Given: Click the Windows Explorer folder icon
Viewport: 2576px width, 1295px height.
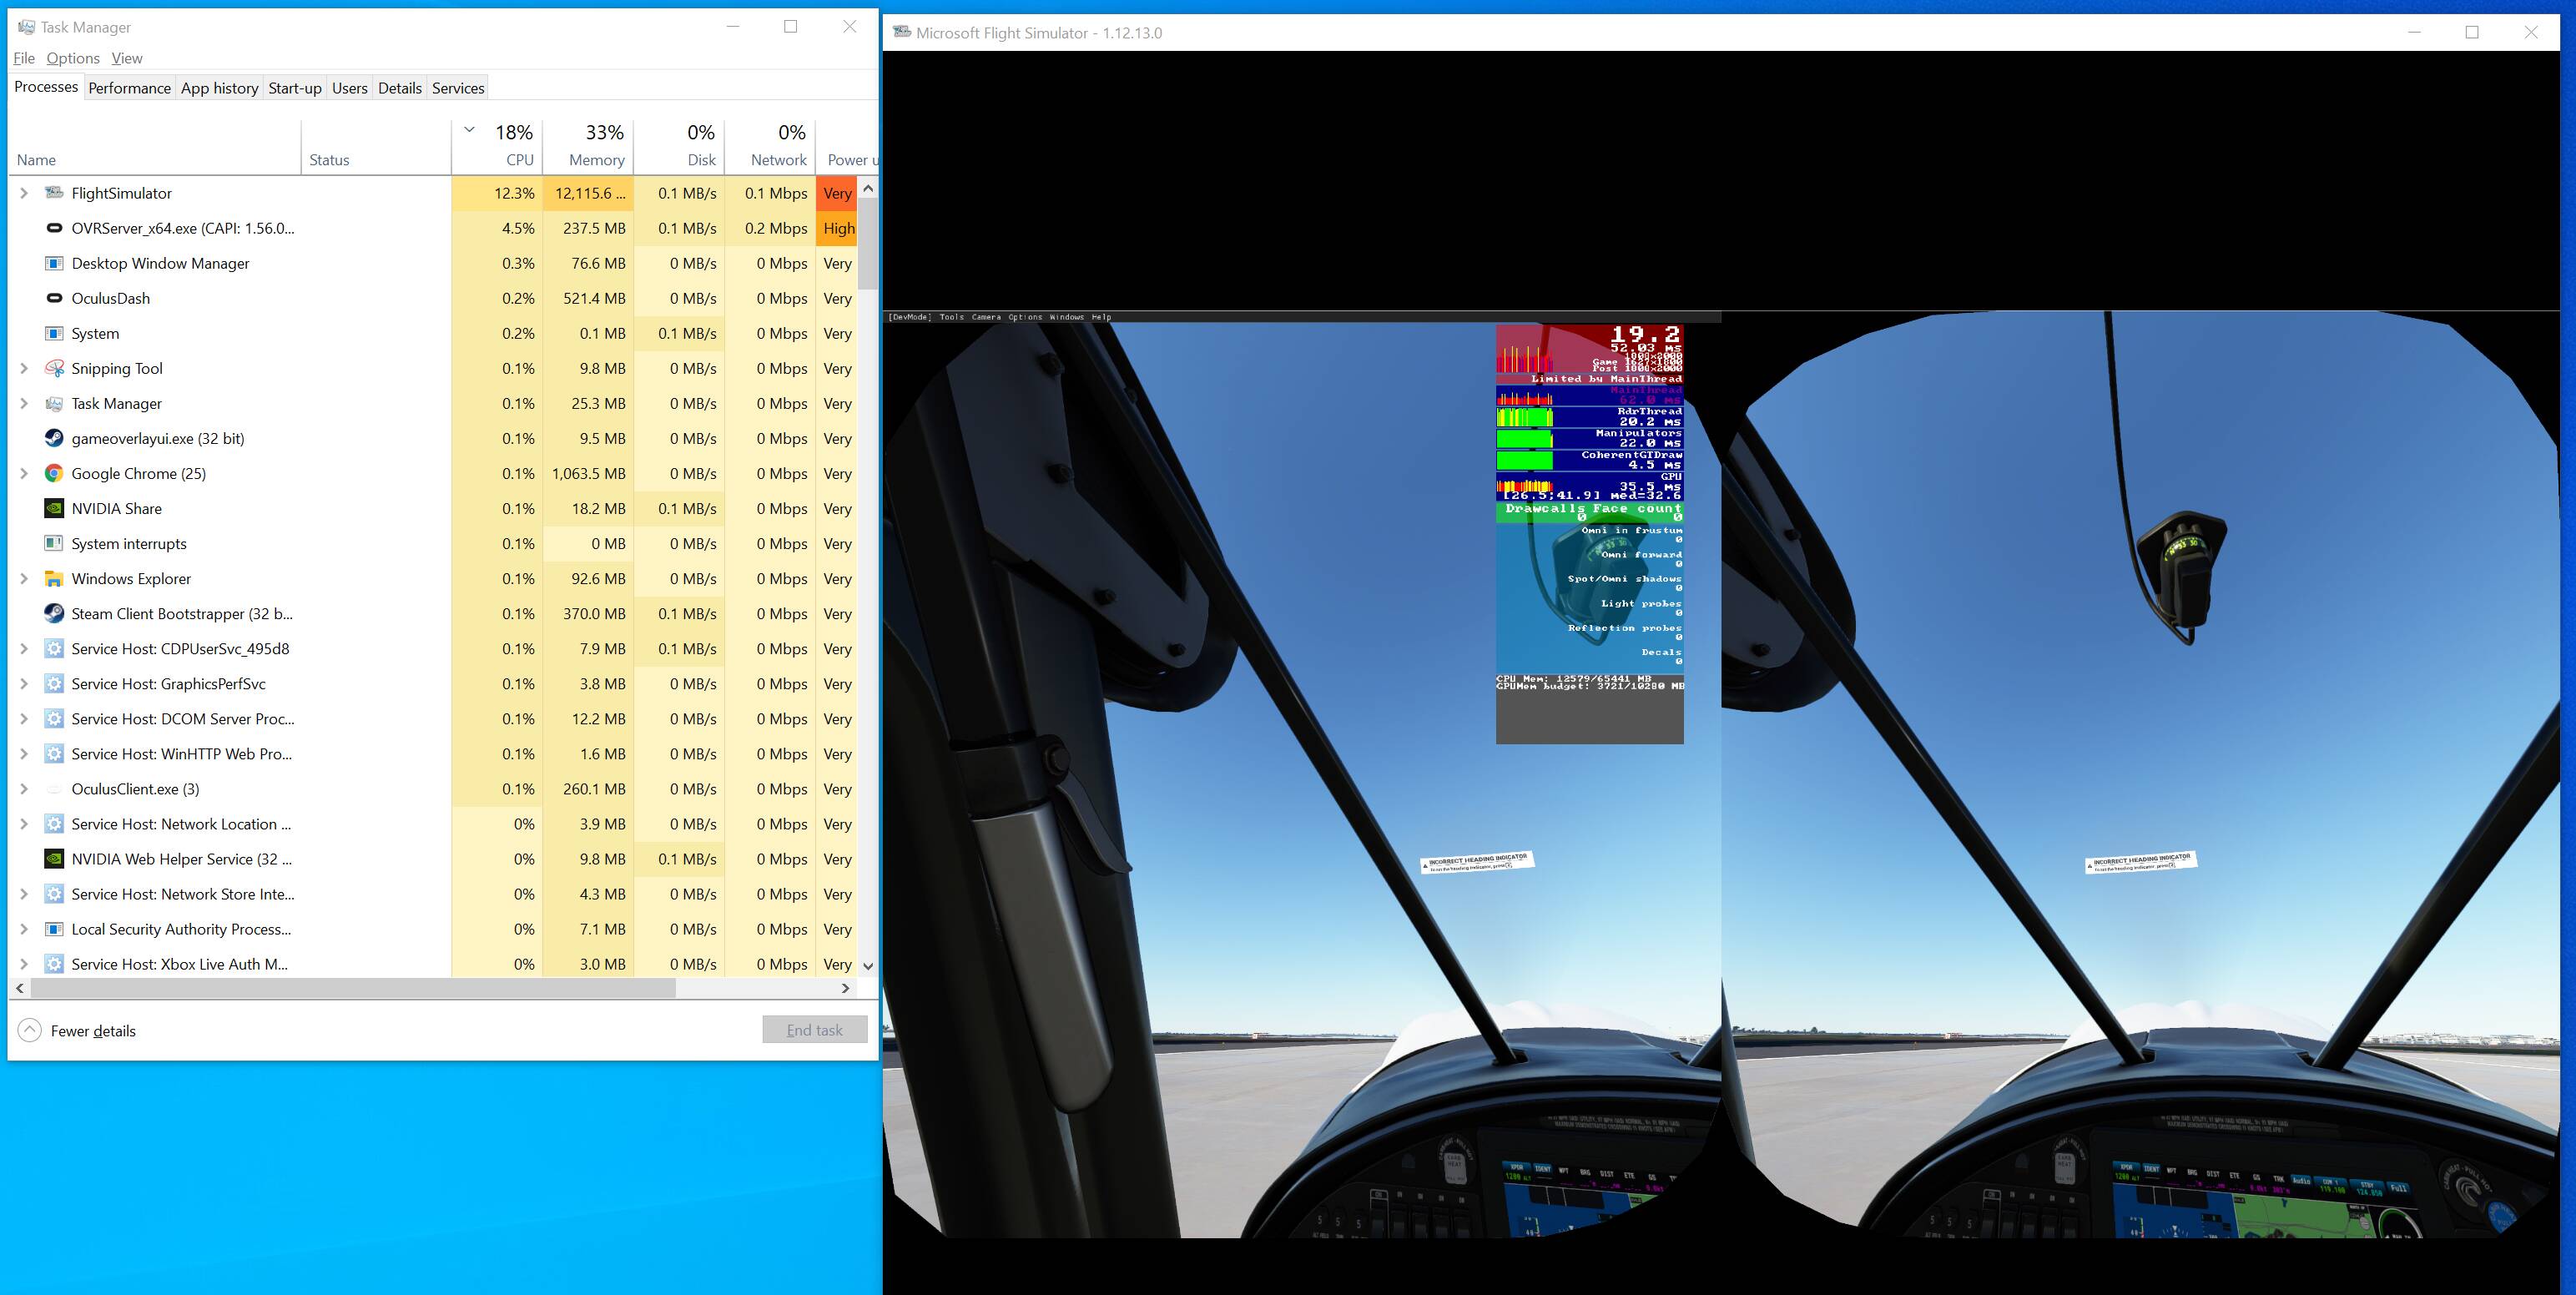Looking at the screenshot, I should (x=54, y=578).
